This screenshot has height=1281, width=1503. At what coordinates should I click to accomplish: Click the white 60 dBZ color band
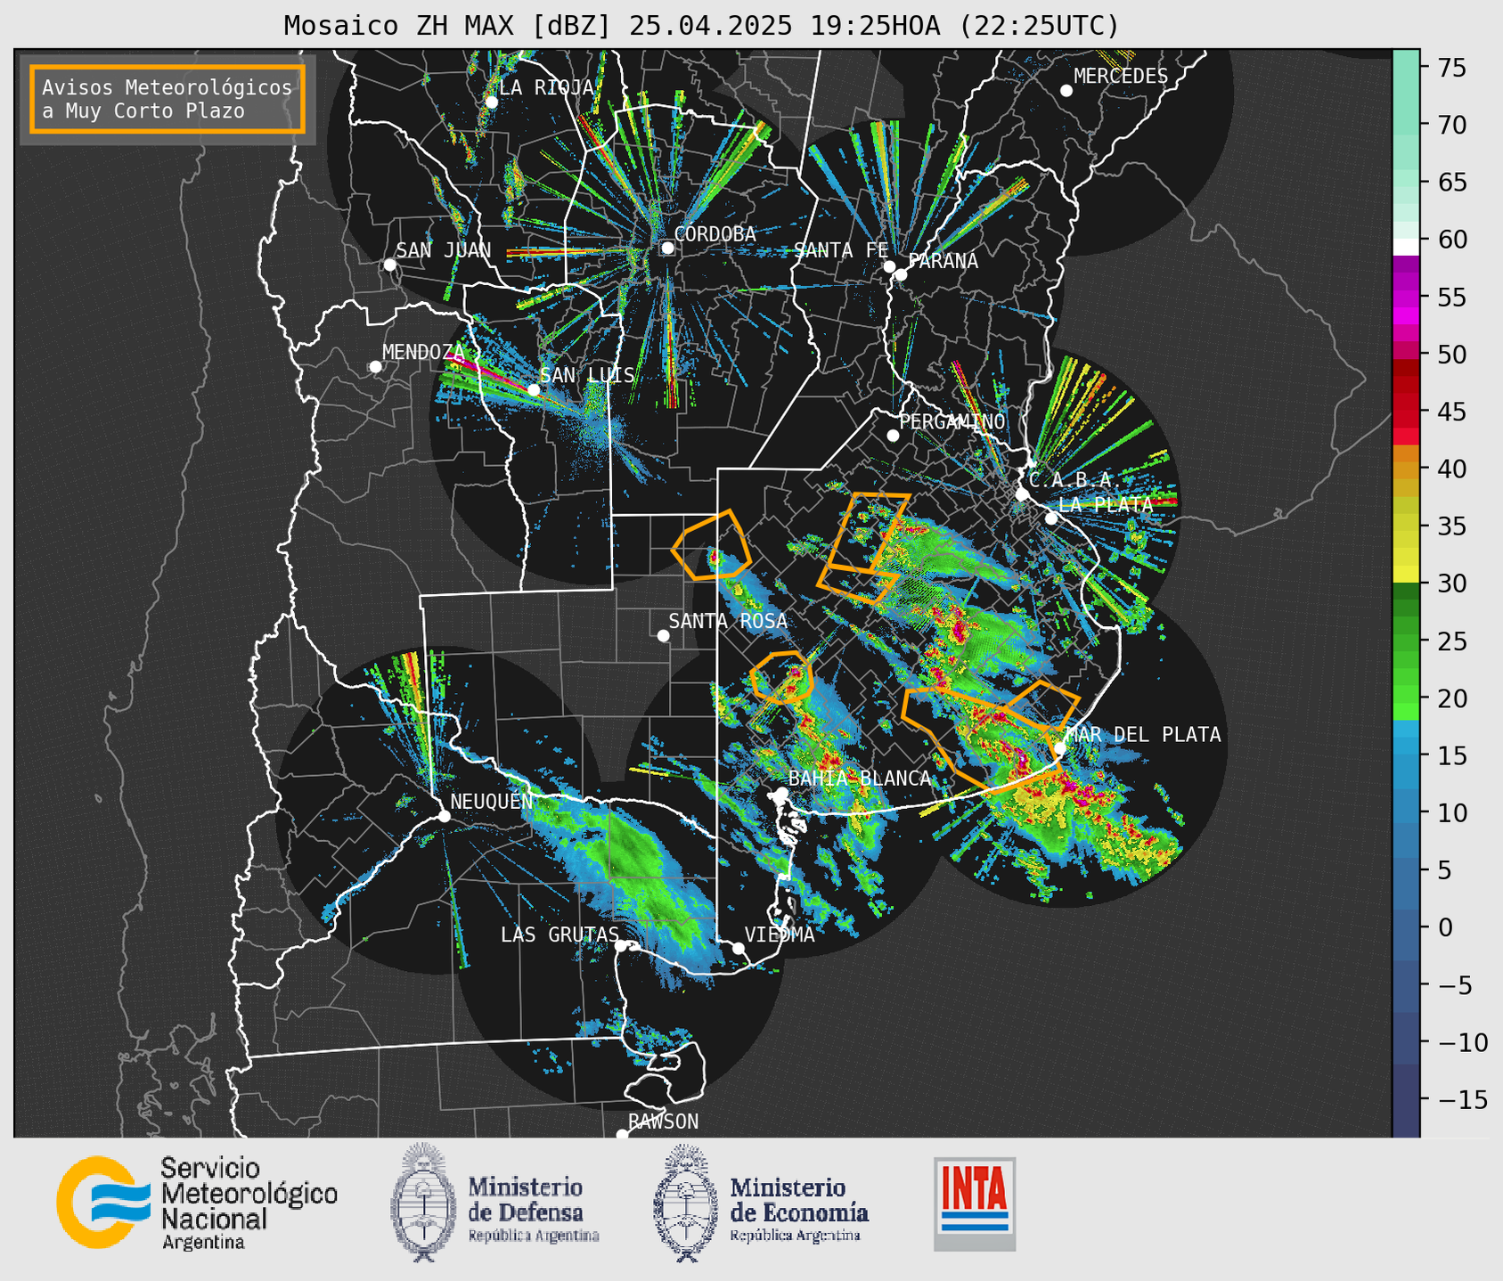(1406, 247)
